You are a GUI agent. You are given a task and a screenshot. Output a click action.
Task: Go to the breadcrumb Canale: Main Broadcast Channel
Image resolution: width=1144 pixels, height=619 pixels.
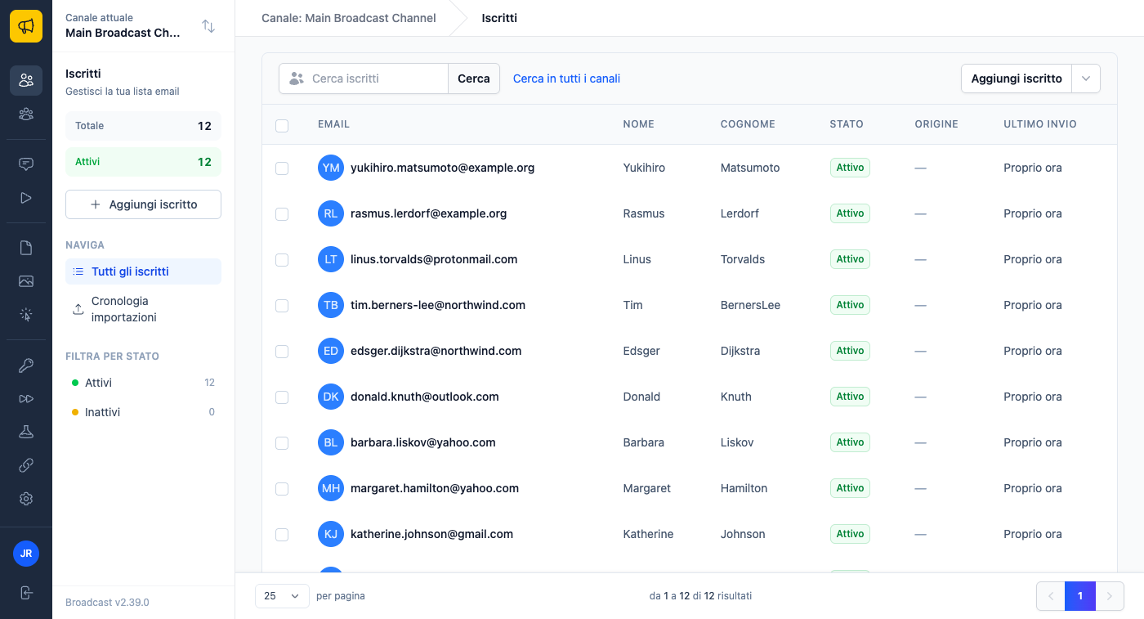[x=349, y=18]
